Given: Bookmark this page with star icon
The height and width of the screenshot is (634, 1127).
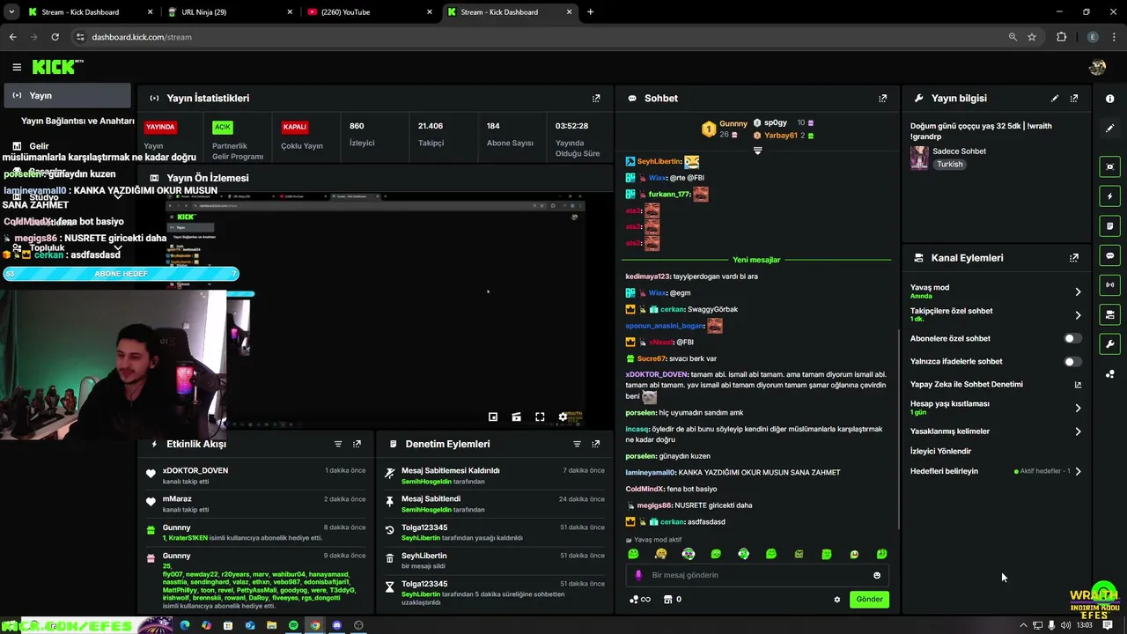Looking at the screenshot, I should tap(1032, 37).
